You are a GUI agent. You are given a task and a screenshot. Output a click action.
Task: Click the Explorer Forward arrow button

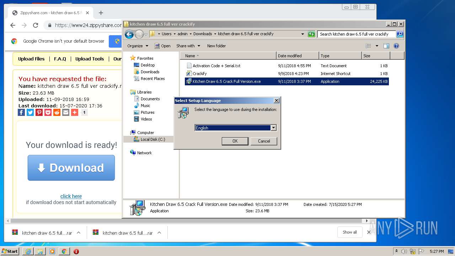point(139,34)
